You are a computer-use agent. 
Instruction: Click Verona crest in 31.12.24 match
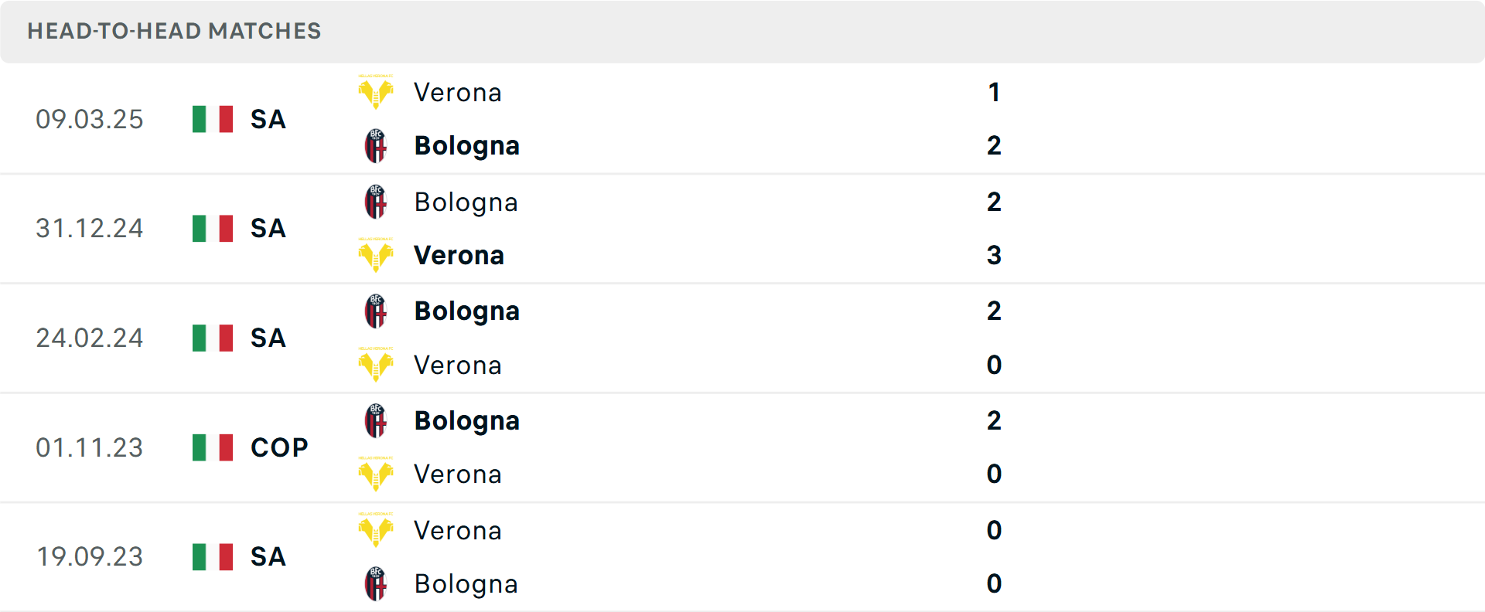pyautogui.click(x=376, y=256)
